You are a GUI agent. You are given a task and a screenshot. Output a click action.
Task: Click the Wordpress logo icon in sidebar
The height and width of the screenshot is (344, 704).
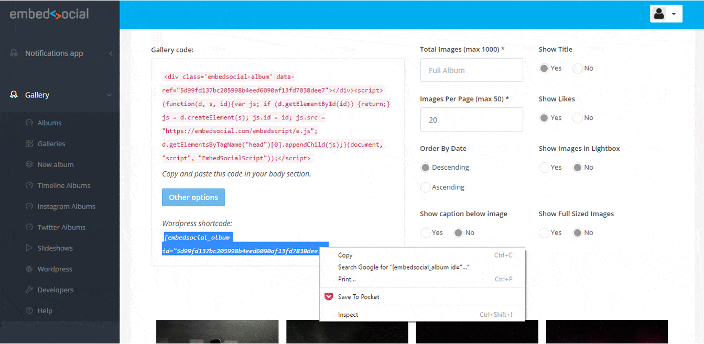(x=29, y=269)
